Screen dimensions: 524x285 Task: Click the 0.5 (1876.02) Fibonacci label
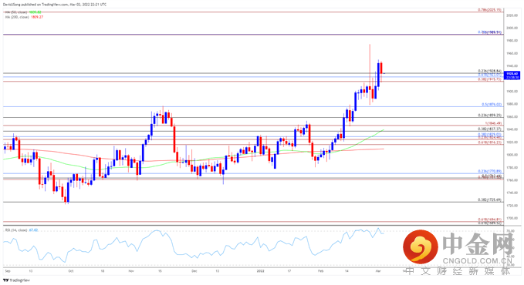click(492, 105)
